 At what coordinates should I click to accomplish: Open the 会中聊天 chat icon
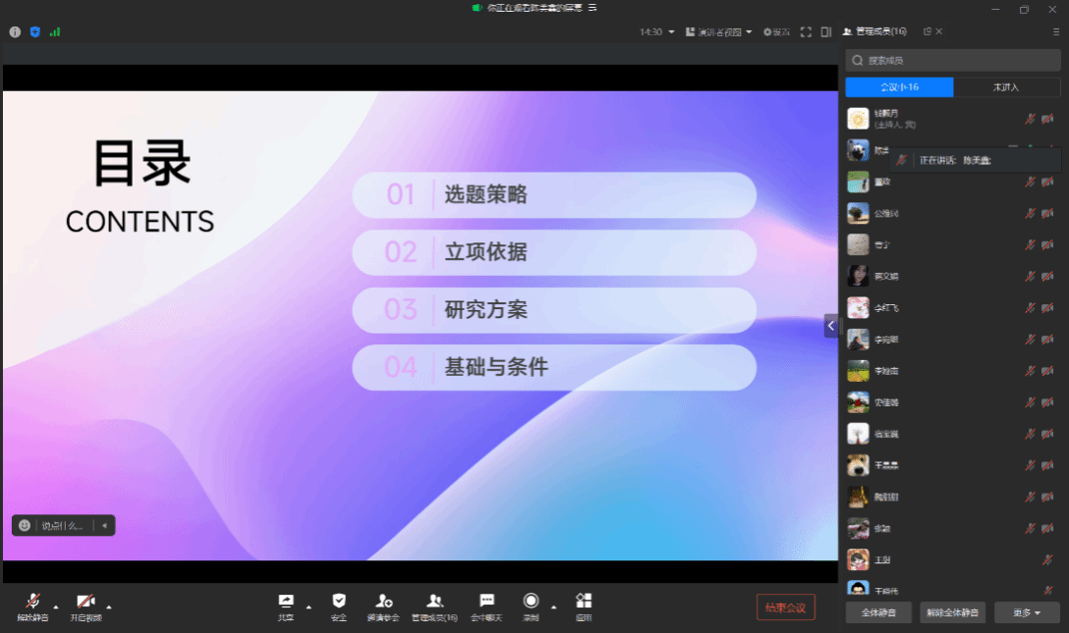[x=486, y=601]
